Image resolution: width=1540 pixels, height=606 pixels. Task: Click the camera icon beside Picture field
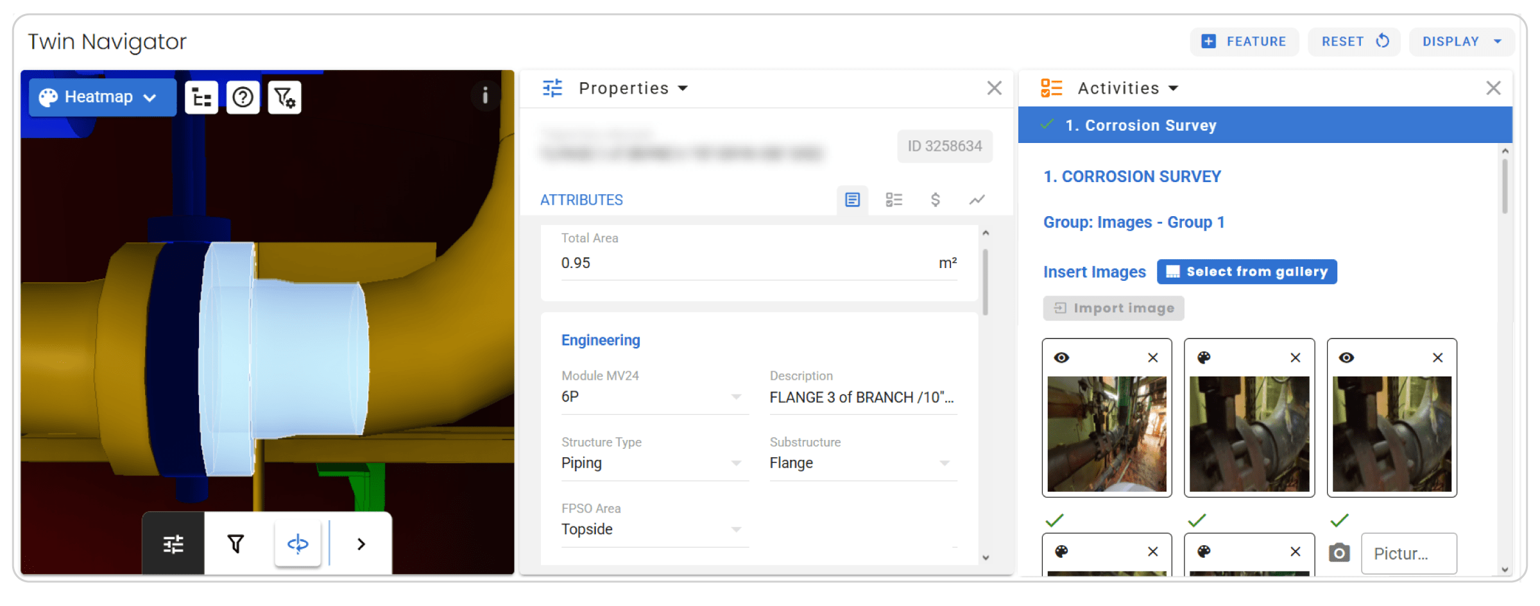(x=1339, y=553)
